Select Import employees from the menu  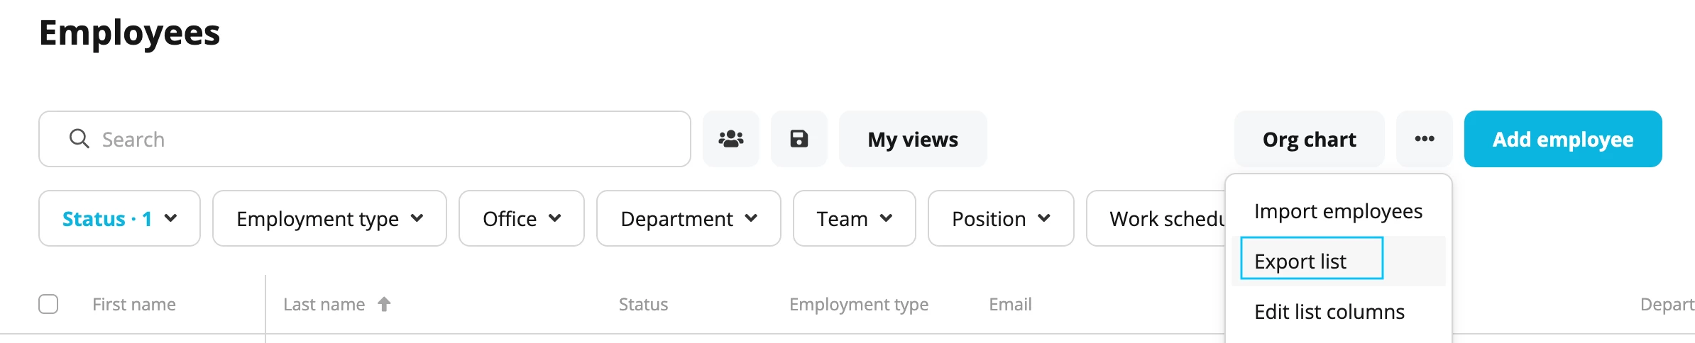pos(1338,211)
